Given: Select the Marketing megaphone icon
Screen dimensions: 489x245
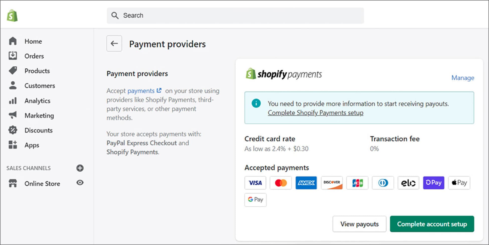Looking at the screenshot, I should click(13, 115).
